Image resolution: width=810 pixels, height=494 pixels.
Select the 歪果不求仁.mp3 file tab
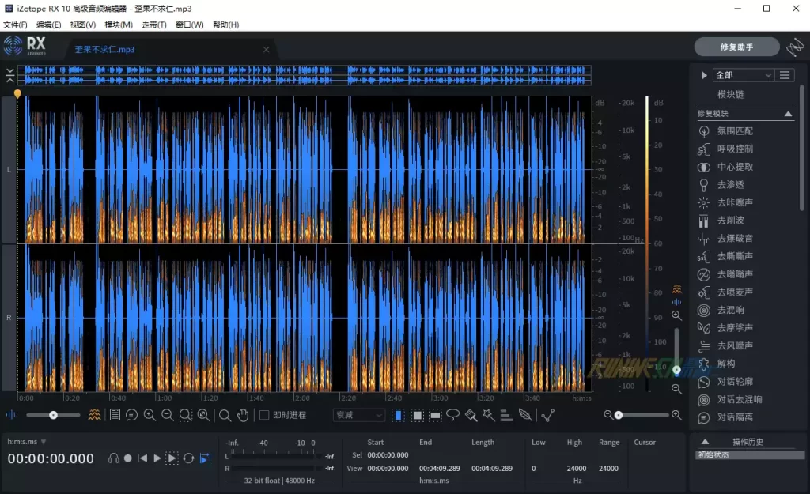click(x=104, y=49)
